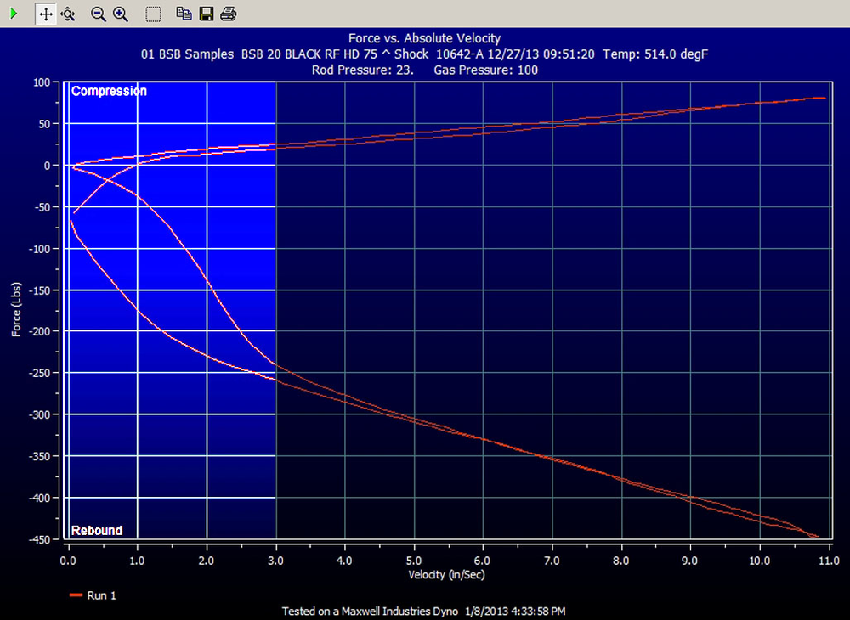Click the 100 force axis label
This screenshot has height=620, width=850.
(42, 82)
